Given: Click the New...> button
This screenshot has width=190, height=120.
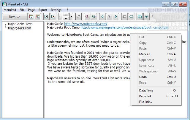Looking at the screenshot, I should [15, 17].
